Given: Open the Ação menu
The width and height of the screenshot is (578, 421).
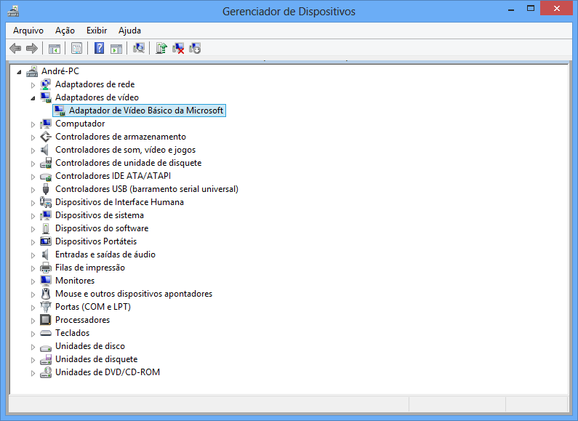Looking at the screenshot, I should (x=65, y=31).
